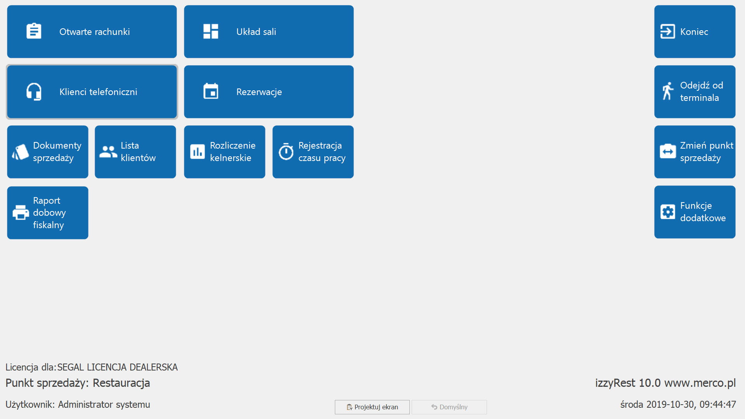Click the walking person icon
The width and height of the screenshot is (745, 419).
[x=667, y=91]
